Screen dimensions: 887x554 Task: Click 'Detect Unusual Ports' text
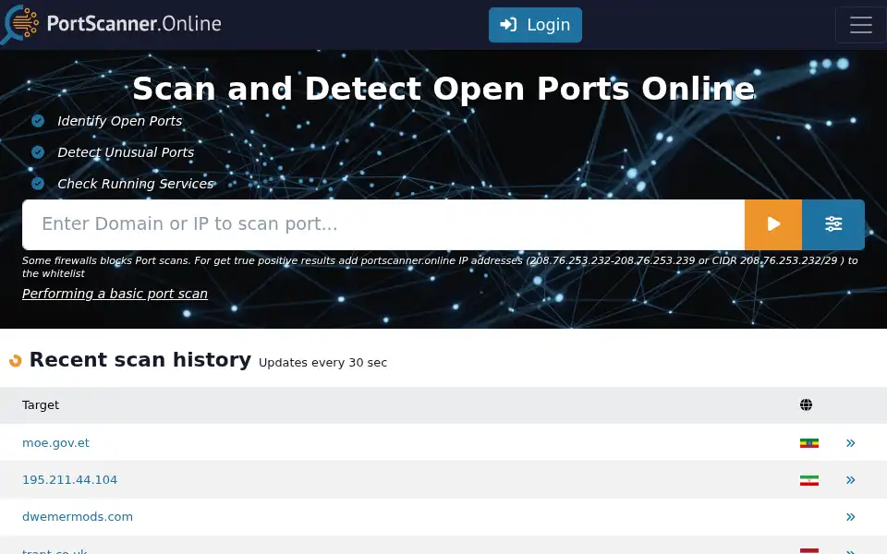click(x=126, y=152)
